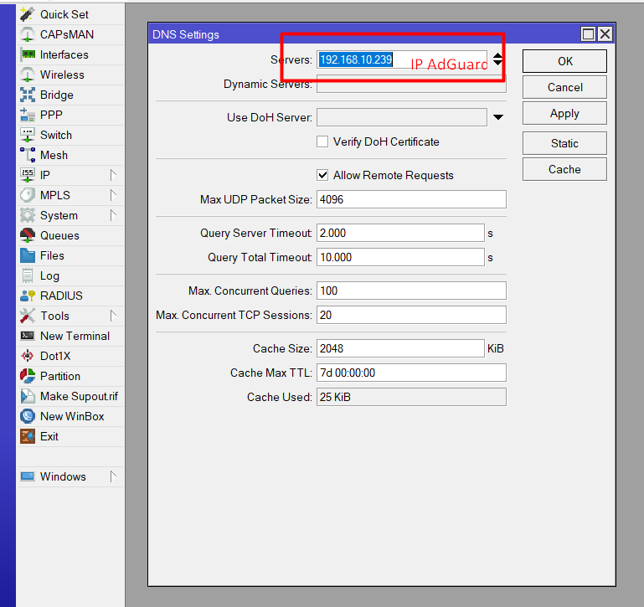Open Static DNS entries button

tap(564, 143)
